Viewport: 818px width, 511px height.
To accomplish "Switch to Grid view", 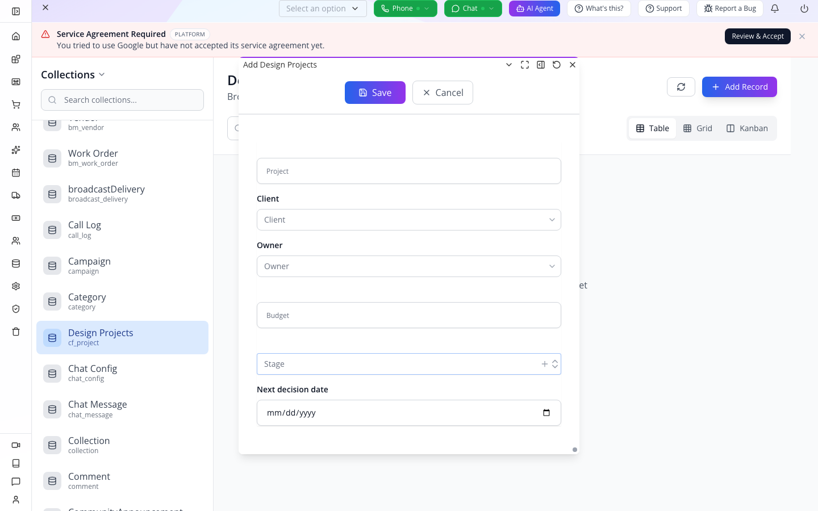I will click(x=698, y=128).
